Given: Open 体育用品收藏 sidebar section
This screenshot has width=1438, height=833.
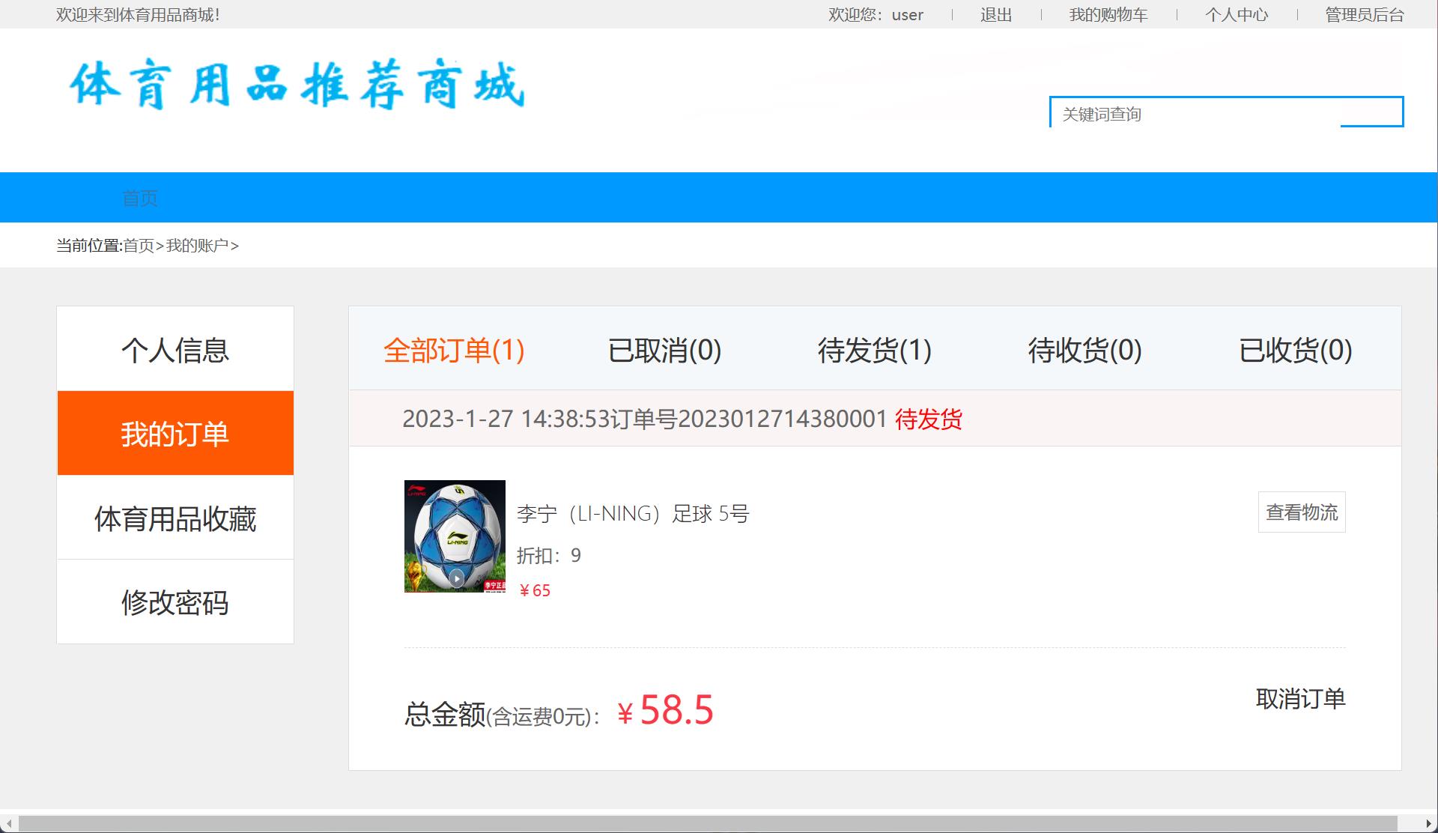Looking at the screenshot, I should pyautogui.click(x=175, y=517).
